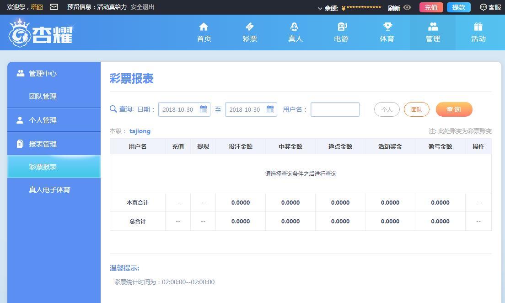Expand 管理中心 section in sidebar
This screenshot has height=303, width=505.
(x=54, y=74)
